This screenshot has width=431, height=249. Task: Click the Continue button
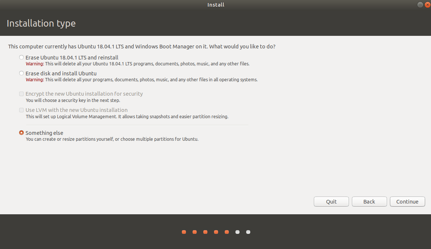pyautogui.click(x=407, y=201)
